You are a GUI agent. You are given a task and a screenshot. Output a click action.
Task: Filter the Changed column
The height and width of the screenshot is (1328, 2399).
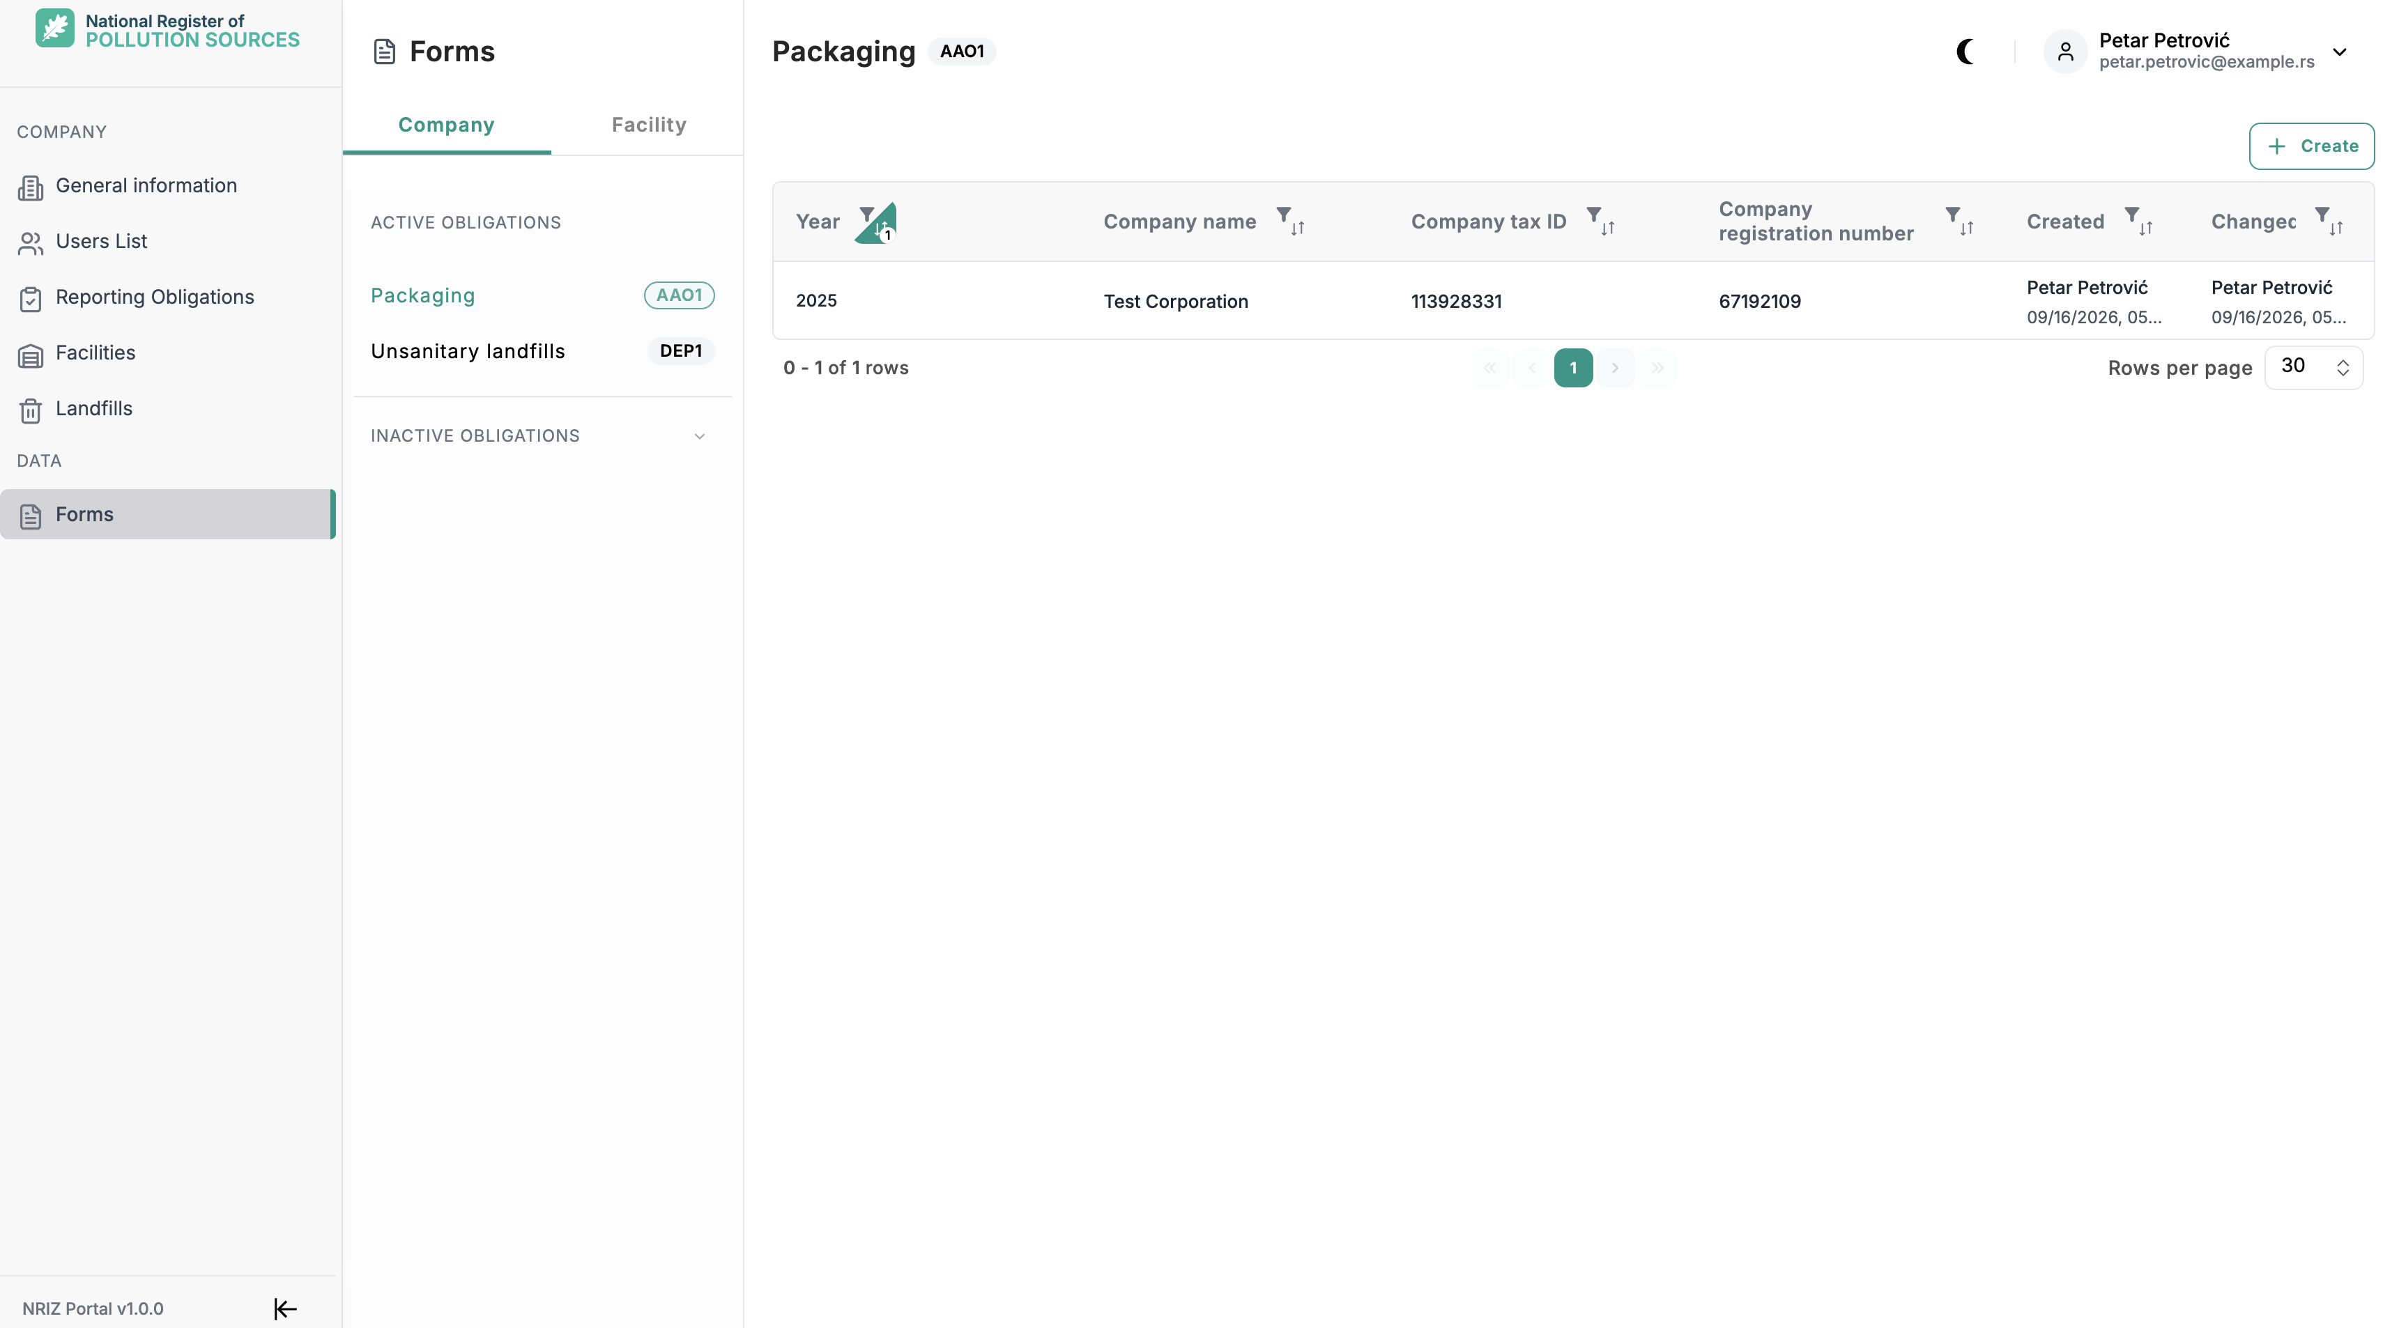coord(2322,215)
